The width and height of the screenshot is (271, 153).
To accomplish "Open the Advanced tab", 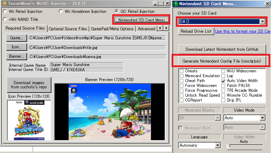I will [146, 29].
